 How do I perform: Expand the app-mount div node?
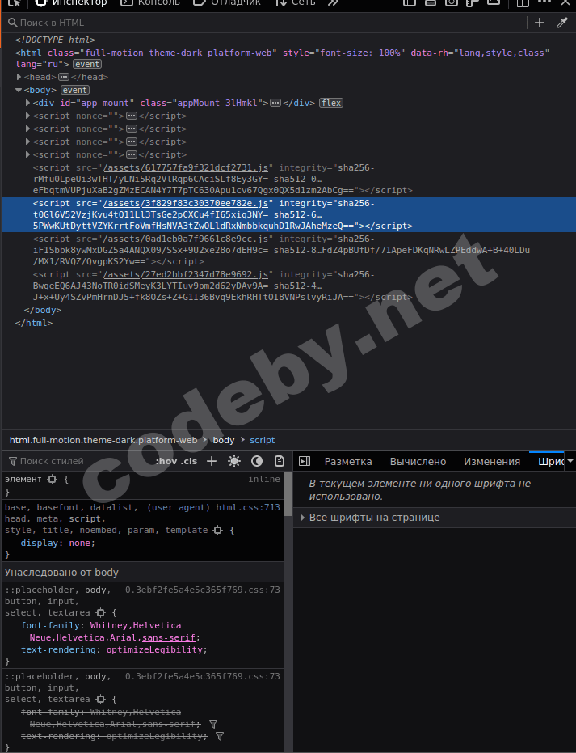click(27, 103)
